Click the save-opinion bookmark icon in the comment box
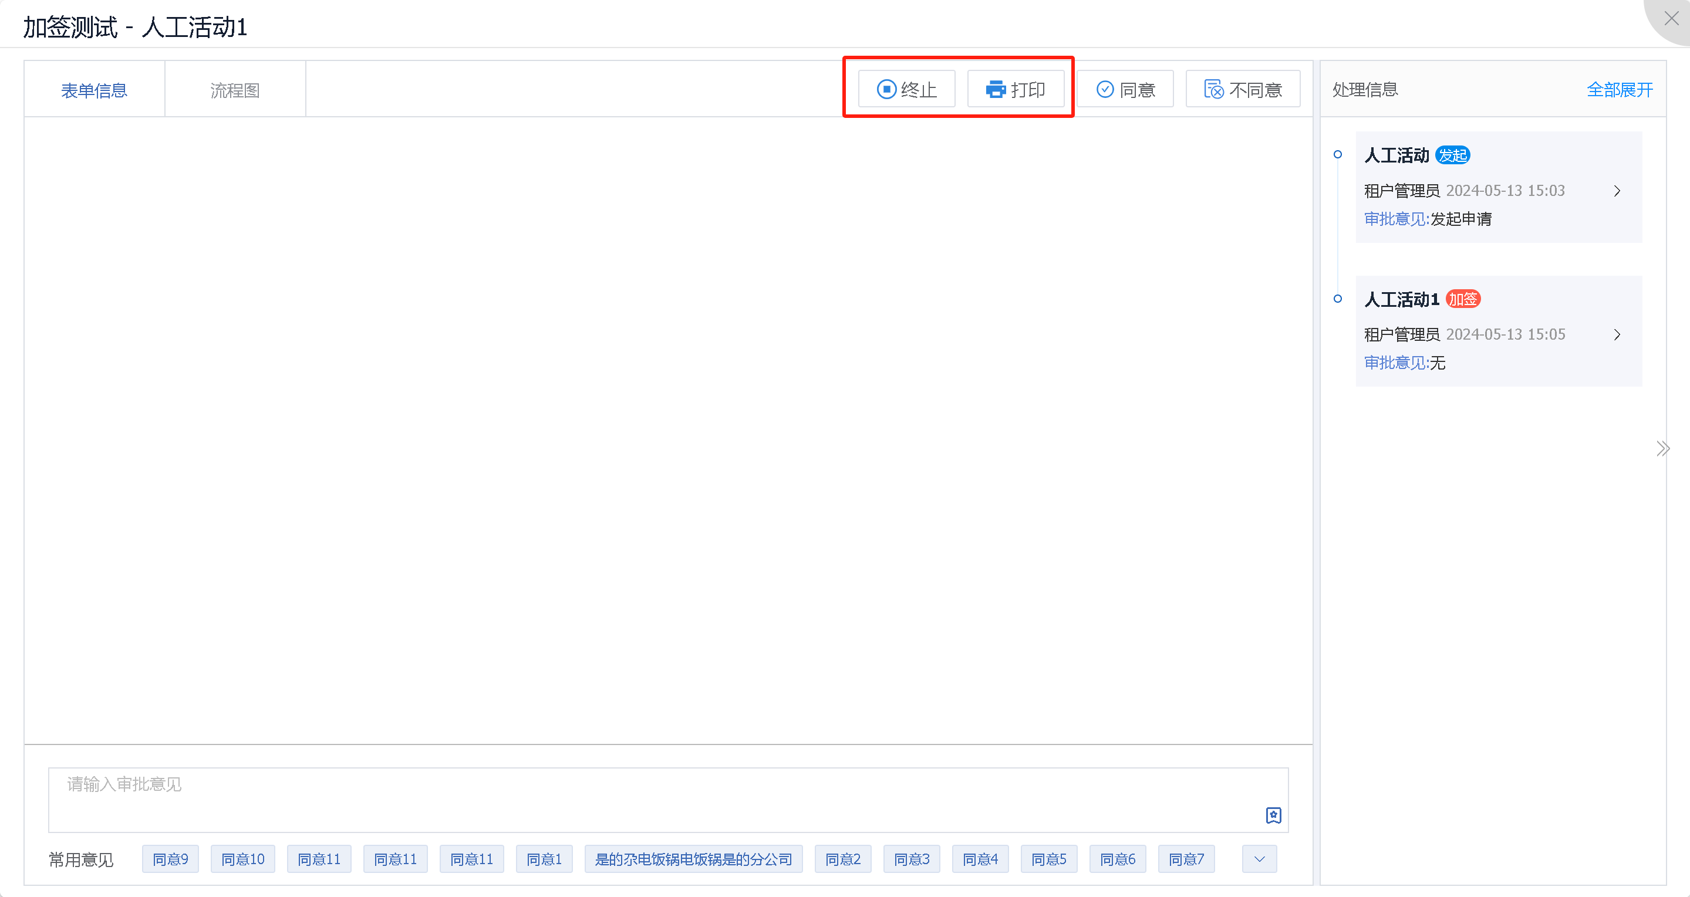The width and height of the screenshot is (1690, 897). [x=1273, y=815]
